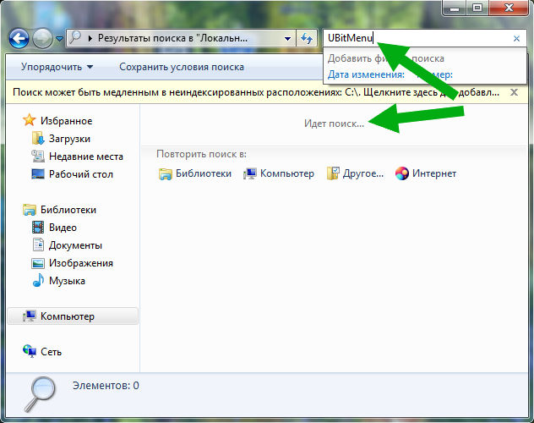The image size is (534, 423).
Task: Open recent pages dropdown next to Forward
Action: (x=59, y=39)
